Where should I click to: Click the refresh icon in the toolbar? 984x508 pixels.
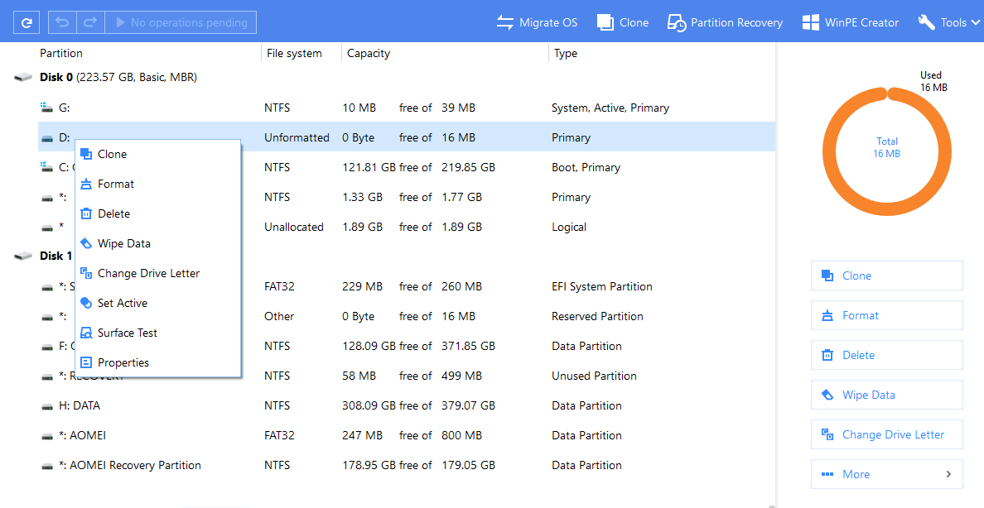click(27, 22)
